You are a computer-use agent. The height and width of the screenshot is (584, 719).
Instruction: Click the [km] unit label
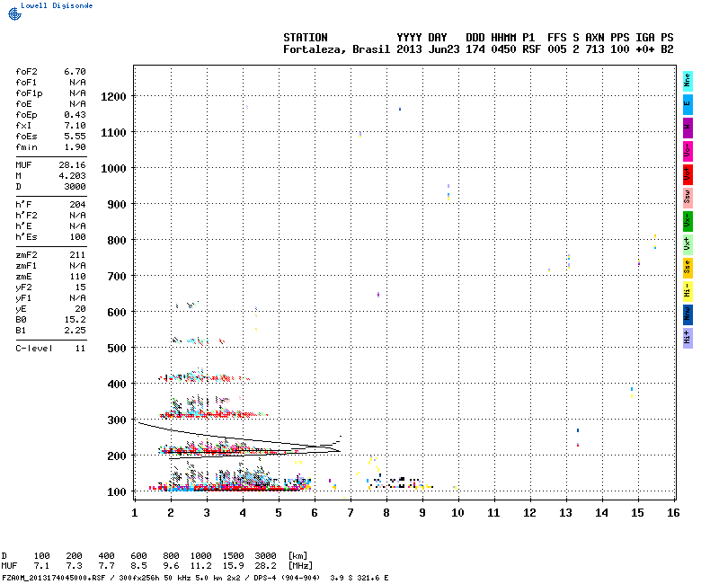pyautogui.click(x=298, y=555)
